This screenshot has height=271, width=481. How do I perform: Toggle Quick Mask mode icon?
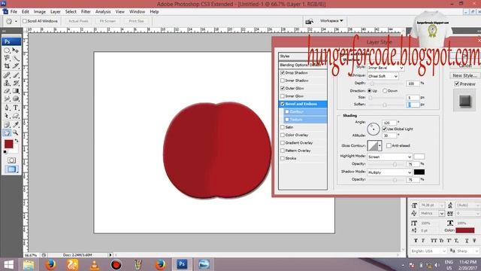(11, 160)
